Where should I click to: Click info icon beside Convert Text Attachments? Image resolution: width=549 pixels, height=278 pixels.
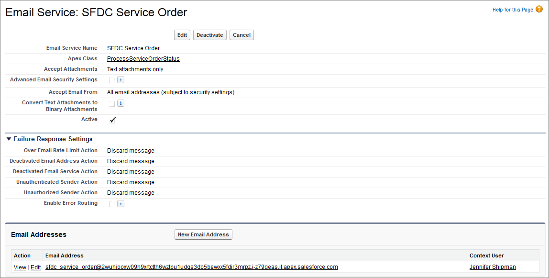(121, 103)
